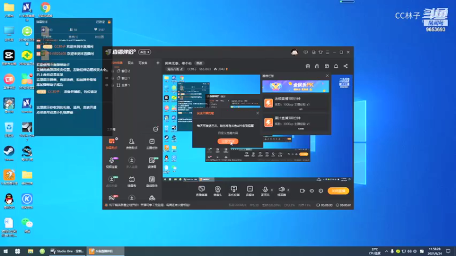Open the skin shirt icon in title bar

click(320, 52)
